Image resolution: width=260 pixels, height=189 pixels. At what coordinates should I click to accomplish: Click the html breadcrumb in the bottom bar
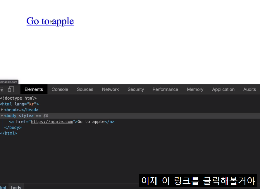pos(3,187)
